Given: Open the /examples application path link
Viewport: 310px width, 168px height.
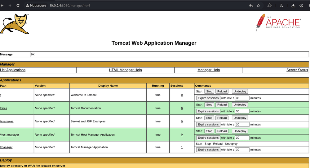Looking at the screenshot, I should click(7, 121).
